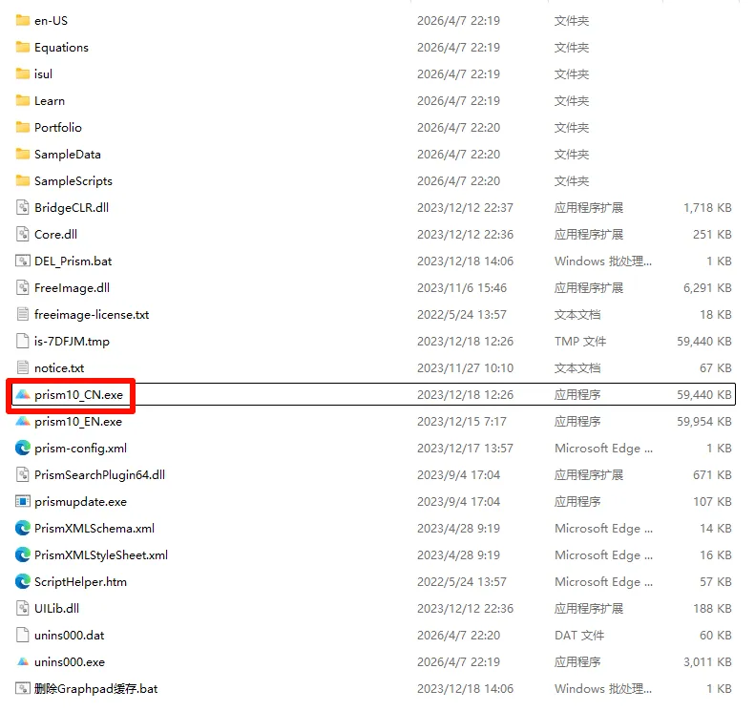This screenshot has width=755, height=711.
Task: Click the 1,718 KB size of BridgeCLR.dll
Action: [x=707, y=207]
